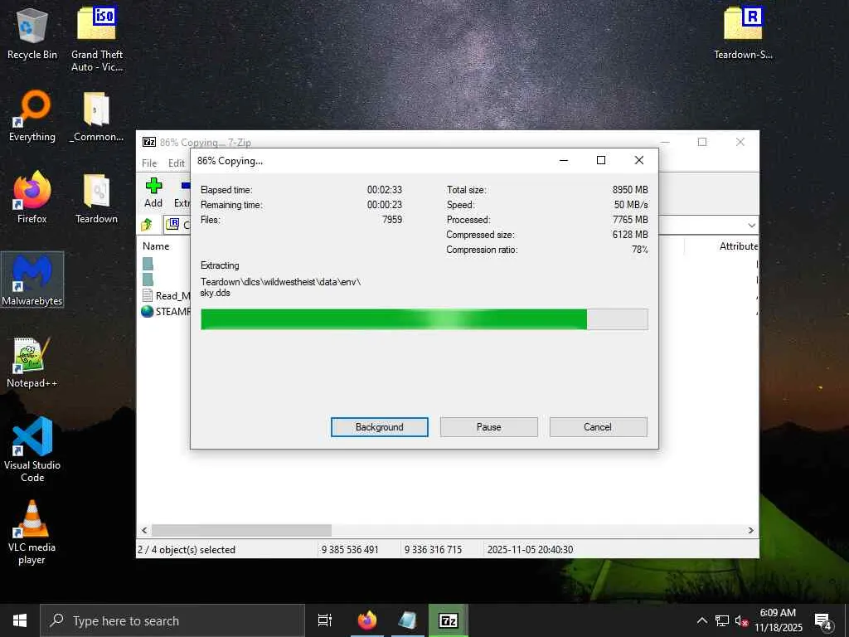Click the muted volume tray icon
This screenshot has height=637, width=849.
[741, 620]
